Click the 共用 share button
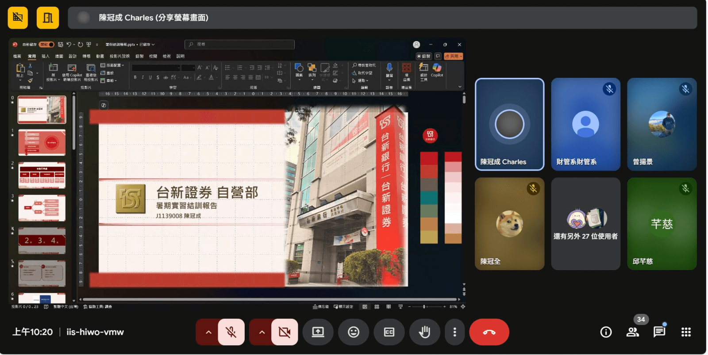This screenshot has width=708, height=355. coord(454,56)
